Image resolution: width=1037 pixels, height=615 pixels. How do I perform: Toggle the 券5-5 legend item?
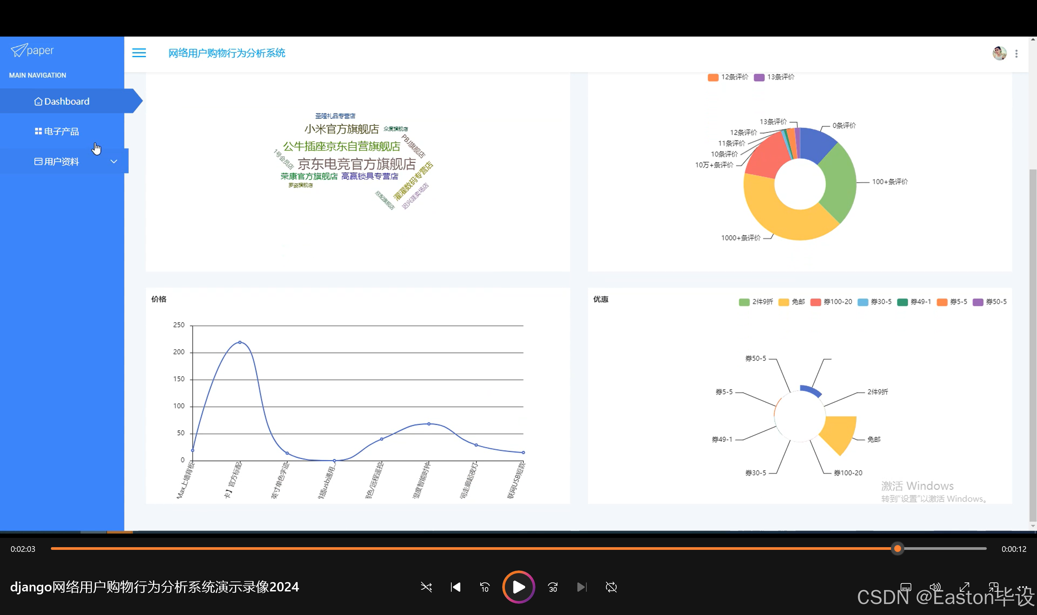(952, 302)
